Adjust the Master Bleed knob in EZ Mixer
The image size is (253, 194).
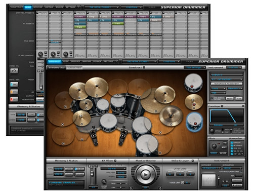[x=104, y=181]
